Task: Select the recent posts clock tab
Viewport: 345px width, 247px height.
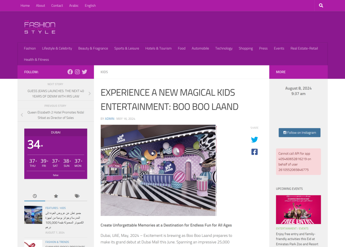Action: [35, 196]
